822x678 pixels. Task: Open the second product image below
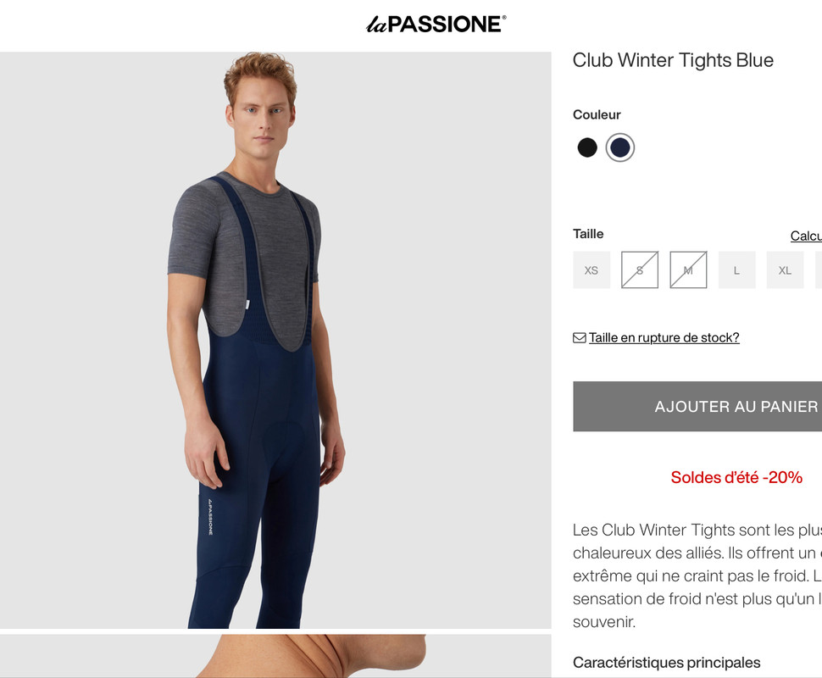coord(275,656)
